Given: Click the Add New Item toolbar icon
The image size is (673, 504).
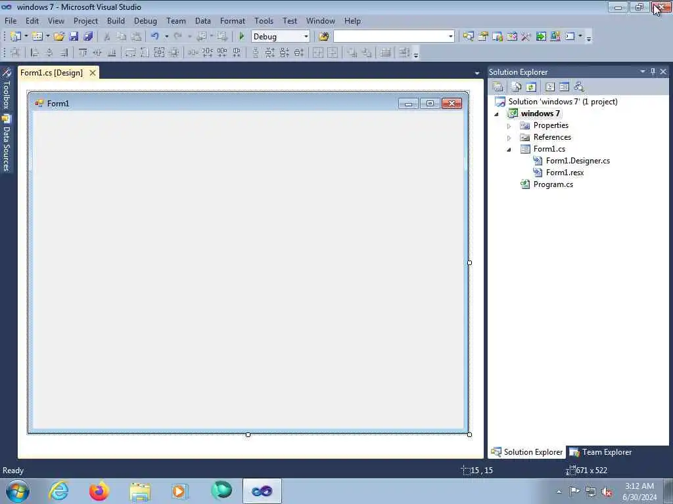Looking at the screenshot, I should point(37,37).
